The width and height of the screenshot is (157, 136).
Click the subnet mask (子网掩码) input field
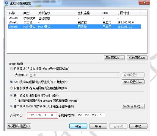[90, 115]
